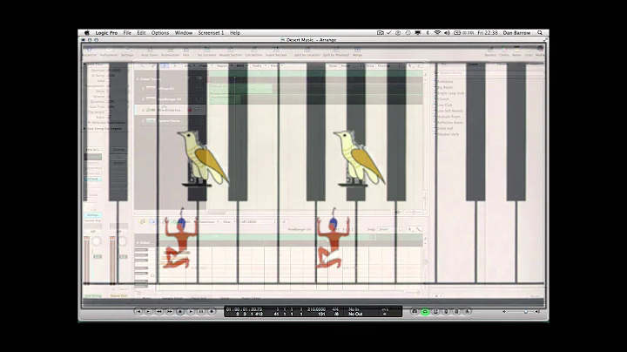Click the Insert Section toolbar icon

(x=276, y=51)
